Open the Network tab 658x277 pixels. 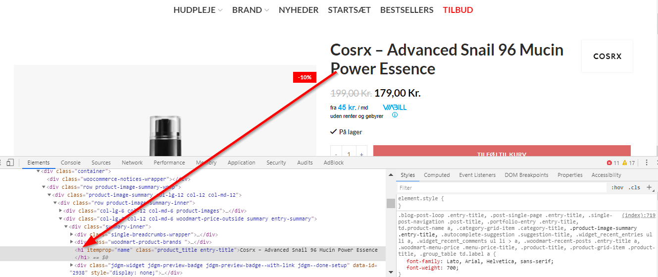click(x=132, y=163)
